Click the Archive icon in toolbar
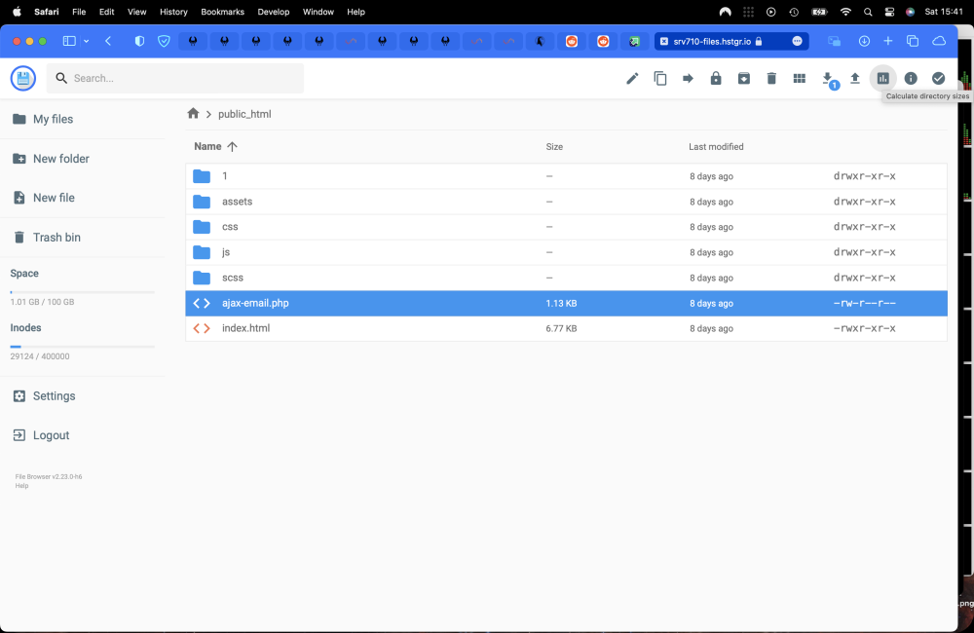Image resolution: width=974 pixels, height=633 pixels. tap(743, 78)
